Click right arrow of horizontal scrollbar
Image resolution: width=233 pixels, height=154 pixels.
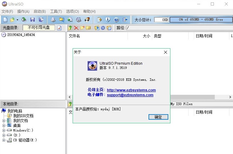click(x=230, y=97)
